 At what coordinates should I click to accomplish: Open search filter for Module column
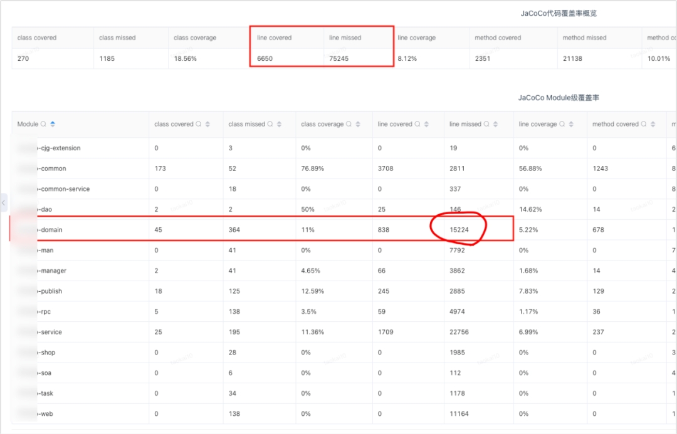(x=44, y=124)
